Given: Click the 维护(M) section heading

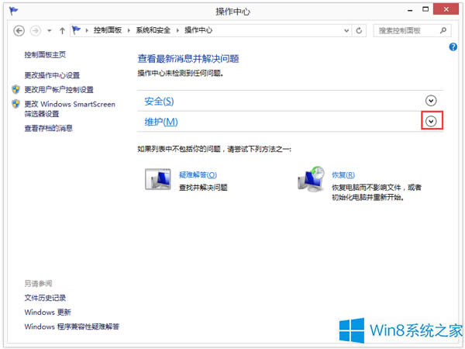Looking at the screenshot, I should point(161,122).
